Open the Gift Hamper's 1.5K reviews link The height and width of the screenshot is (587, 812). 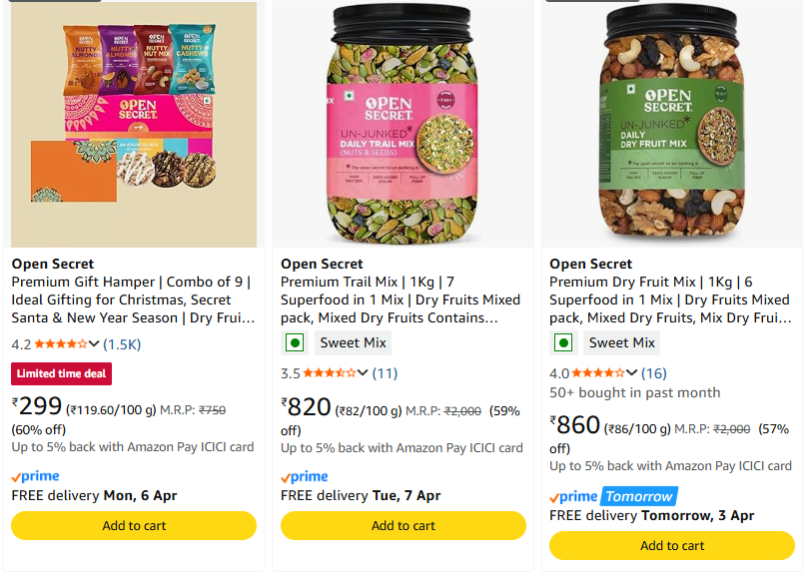click(123, 344)
